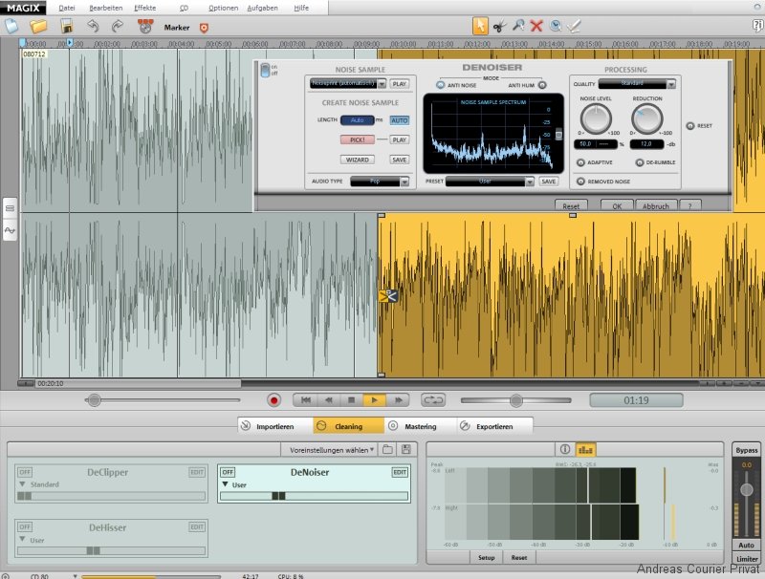Toggle the DeClipper OFF switch
This screenshot has height=579, width=765.
(x=25, y=472)
